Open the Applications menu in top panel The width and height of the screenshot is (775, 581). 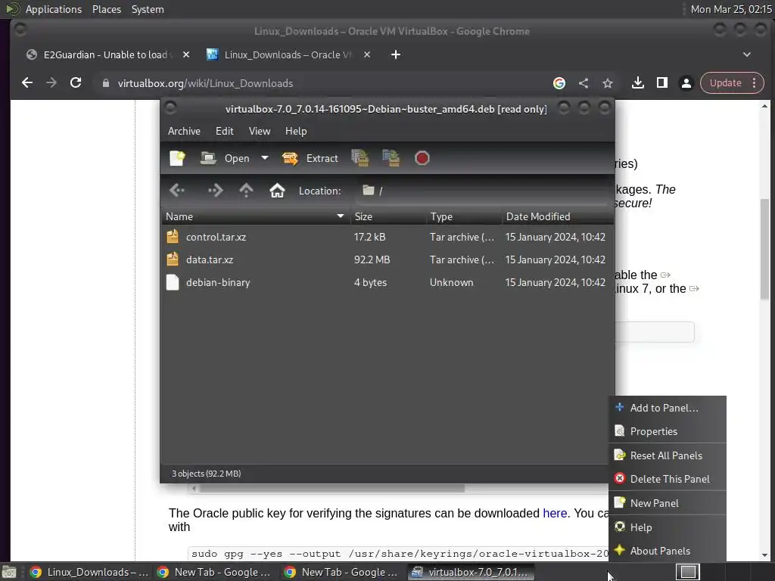54,9
